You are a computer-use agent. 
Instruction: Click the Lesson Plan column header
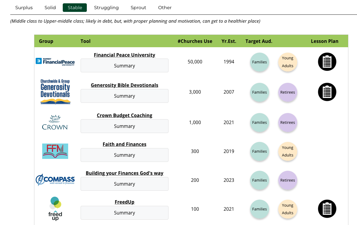click(x=325, y=41)
